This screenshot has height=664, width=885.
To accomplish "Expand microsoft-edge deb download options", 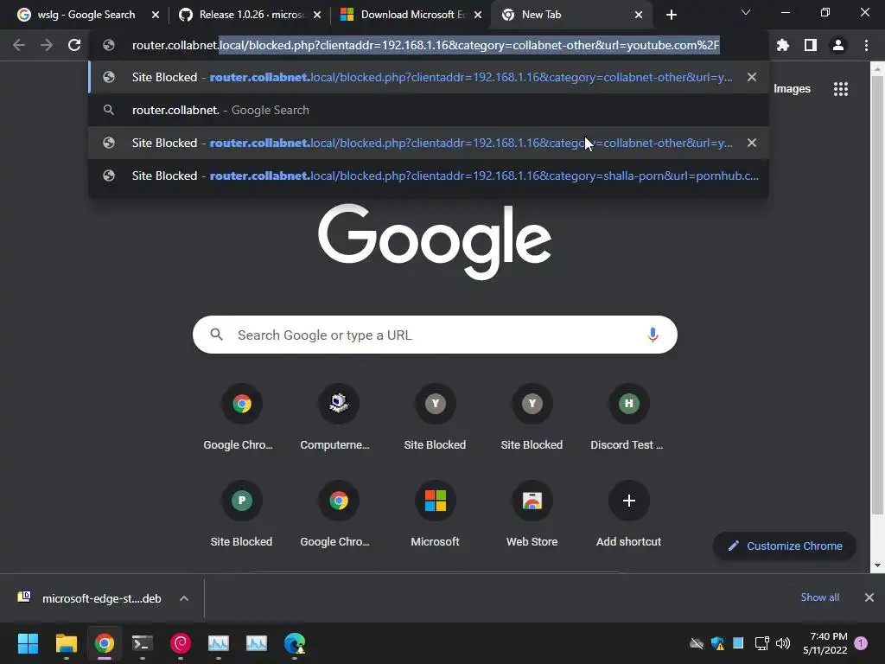I will click(x=184, y=598).
